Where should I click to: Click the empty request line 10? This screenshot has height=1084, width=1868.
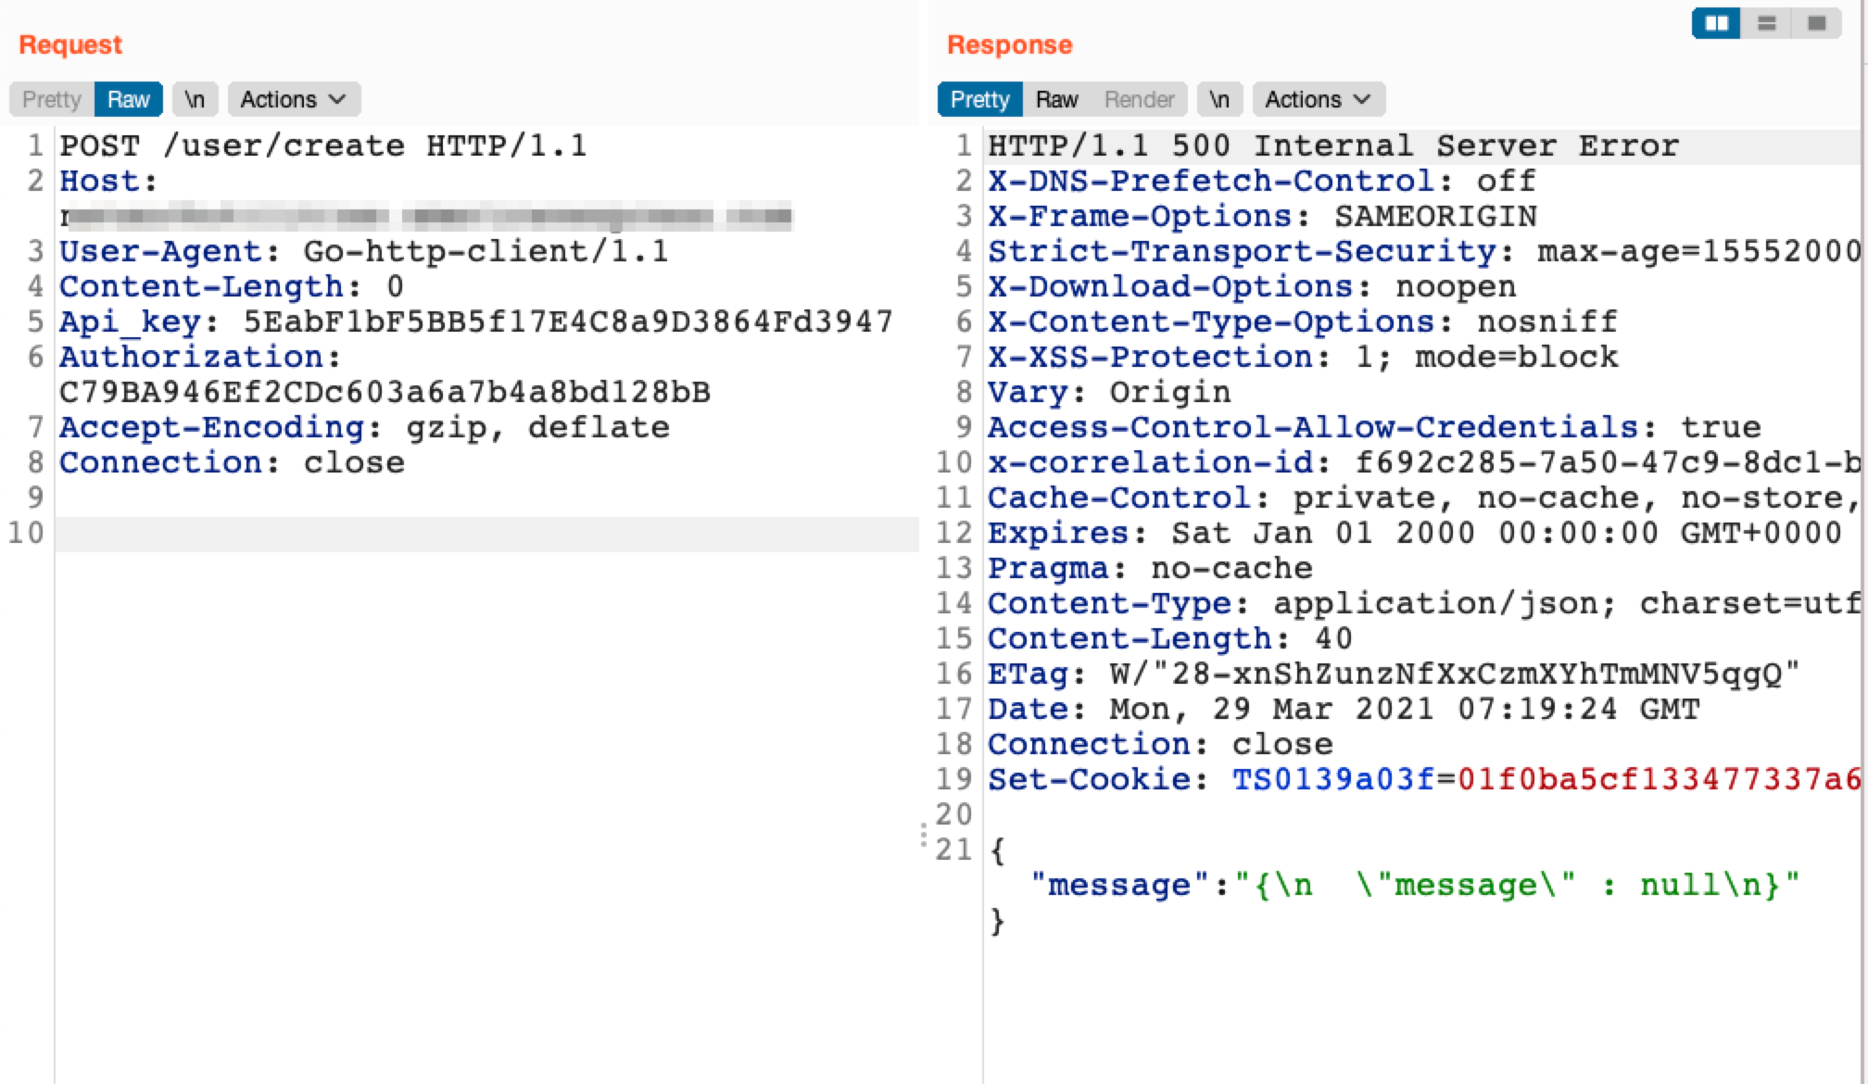[x=487, y=534]
